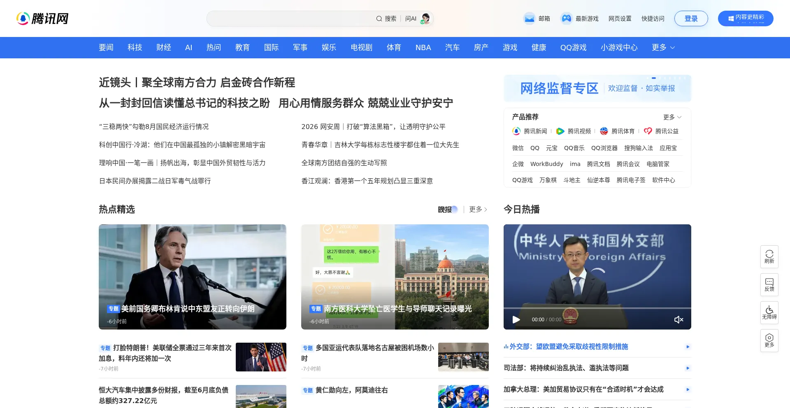Open the 腾讯新闻 product icon
Viewport: 790px width, 408px height.
coord(516,131)
